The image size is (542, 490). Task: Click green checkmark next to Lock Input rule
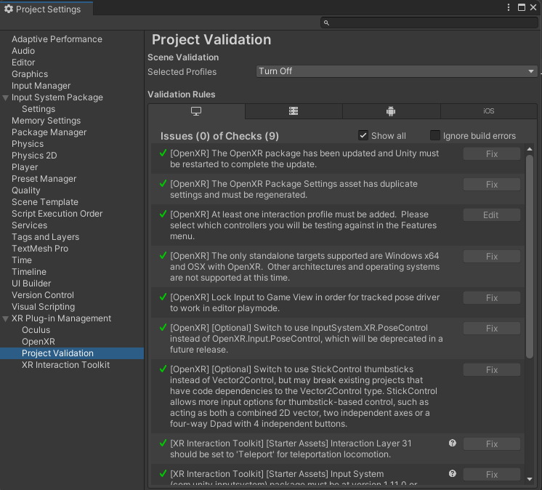coord(163,297)
